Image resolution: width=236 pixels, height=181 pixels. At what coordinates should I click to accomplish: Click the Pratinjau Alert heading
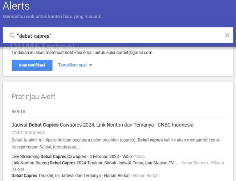pyautogui.click(x=33, y=97)
